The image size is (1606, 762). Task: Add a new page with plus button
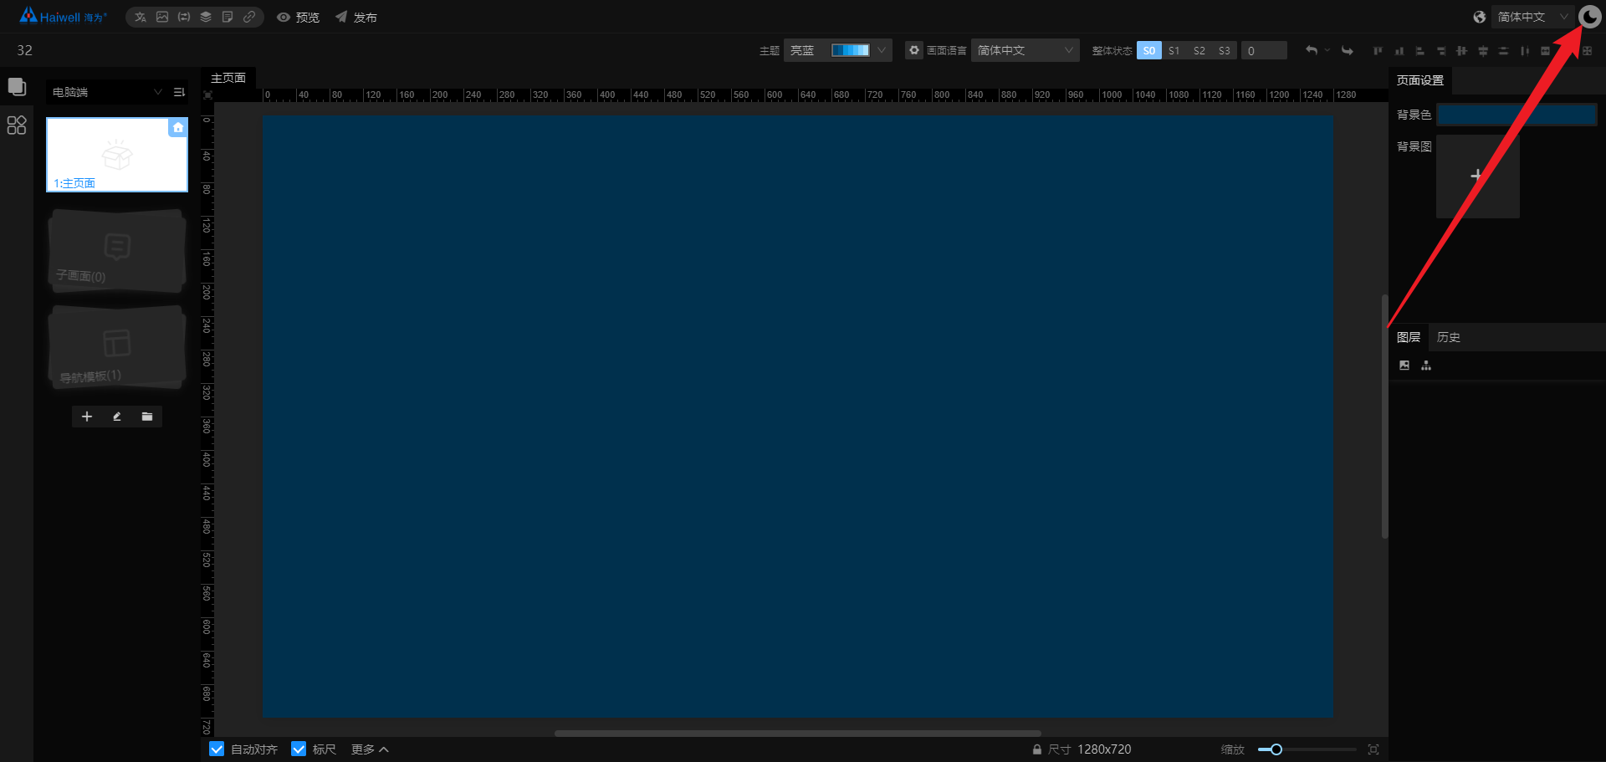(87, 417)
